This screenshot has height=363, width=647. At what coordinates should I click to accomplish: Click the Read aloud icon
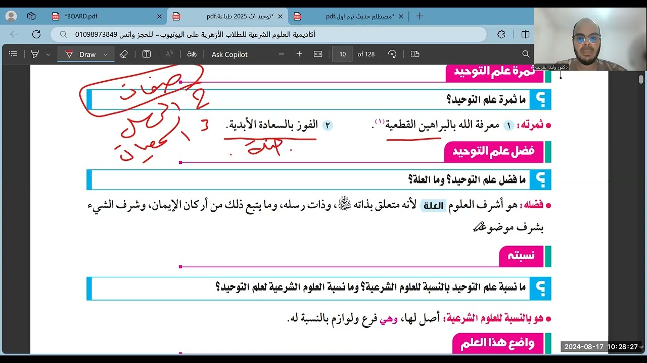click(x=169, y=54)
